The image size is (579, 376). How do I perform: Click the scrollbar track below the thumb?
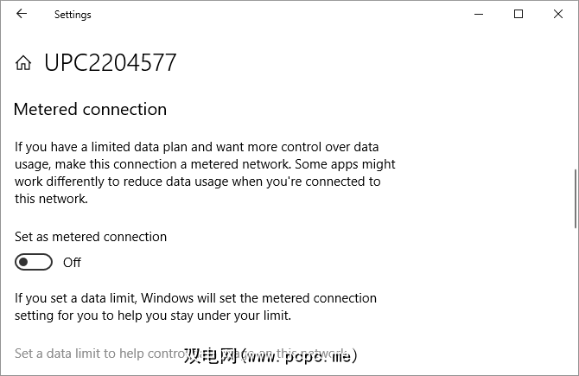click(575, 294)
